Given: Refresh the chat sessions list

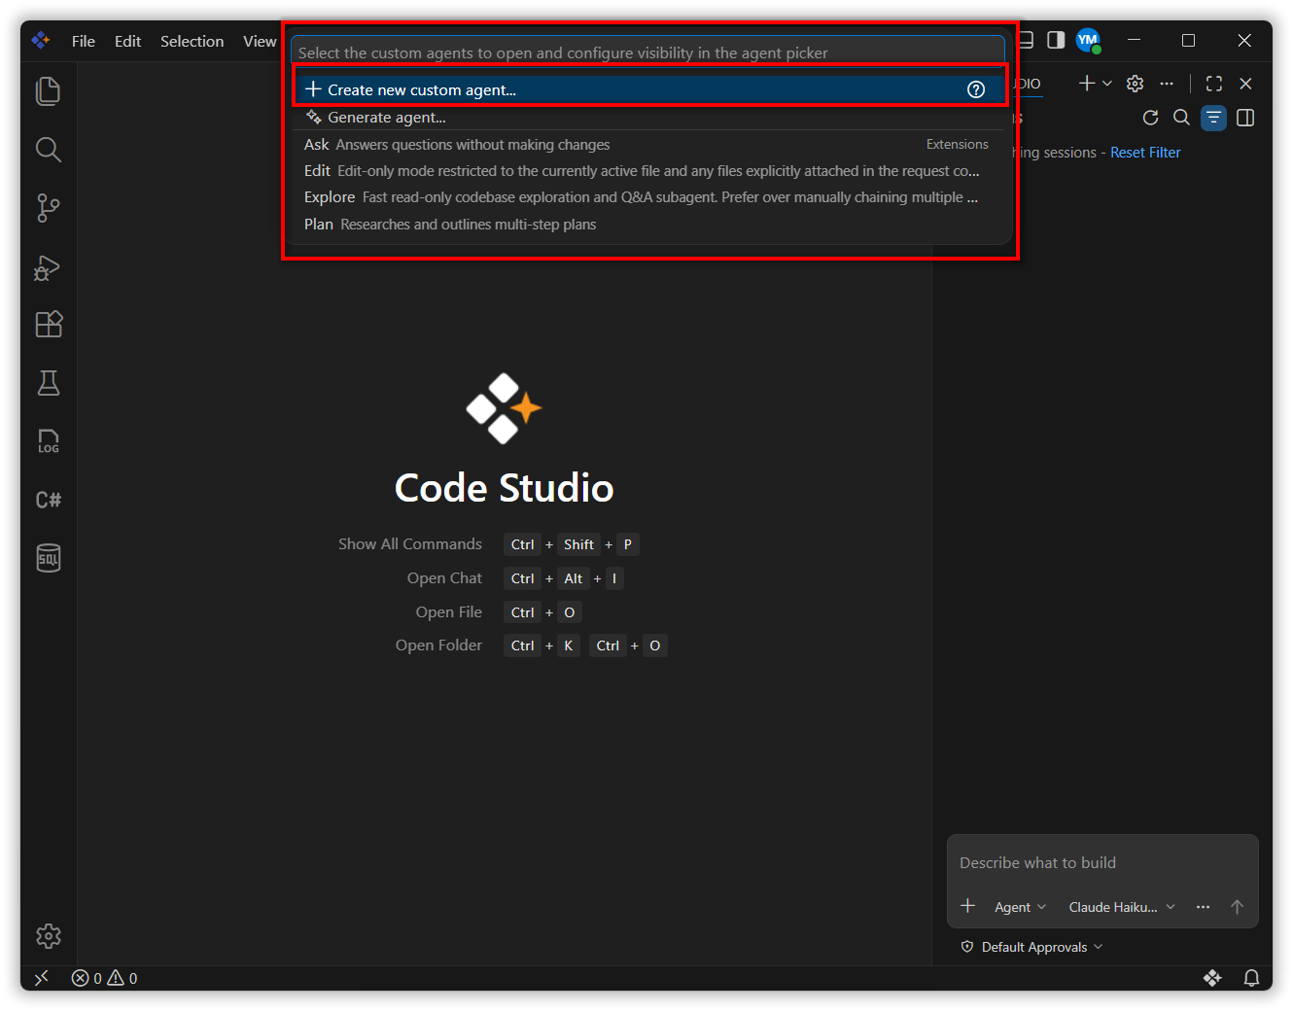Looking at the screenshot, I should [x=1150, y=118].
